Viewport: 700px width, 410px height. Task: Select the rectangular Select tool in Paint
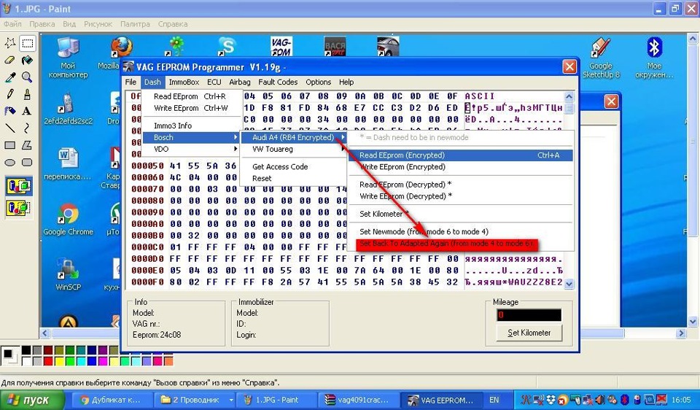(27, 43)
